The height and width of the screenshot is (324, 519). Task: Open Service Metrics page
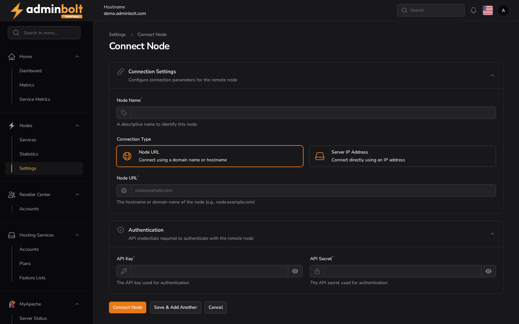[x=35, y=99]
